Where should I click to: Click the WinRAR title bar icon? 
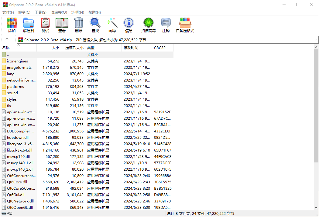pyautogui.click(x=5, y=5)
